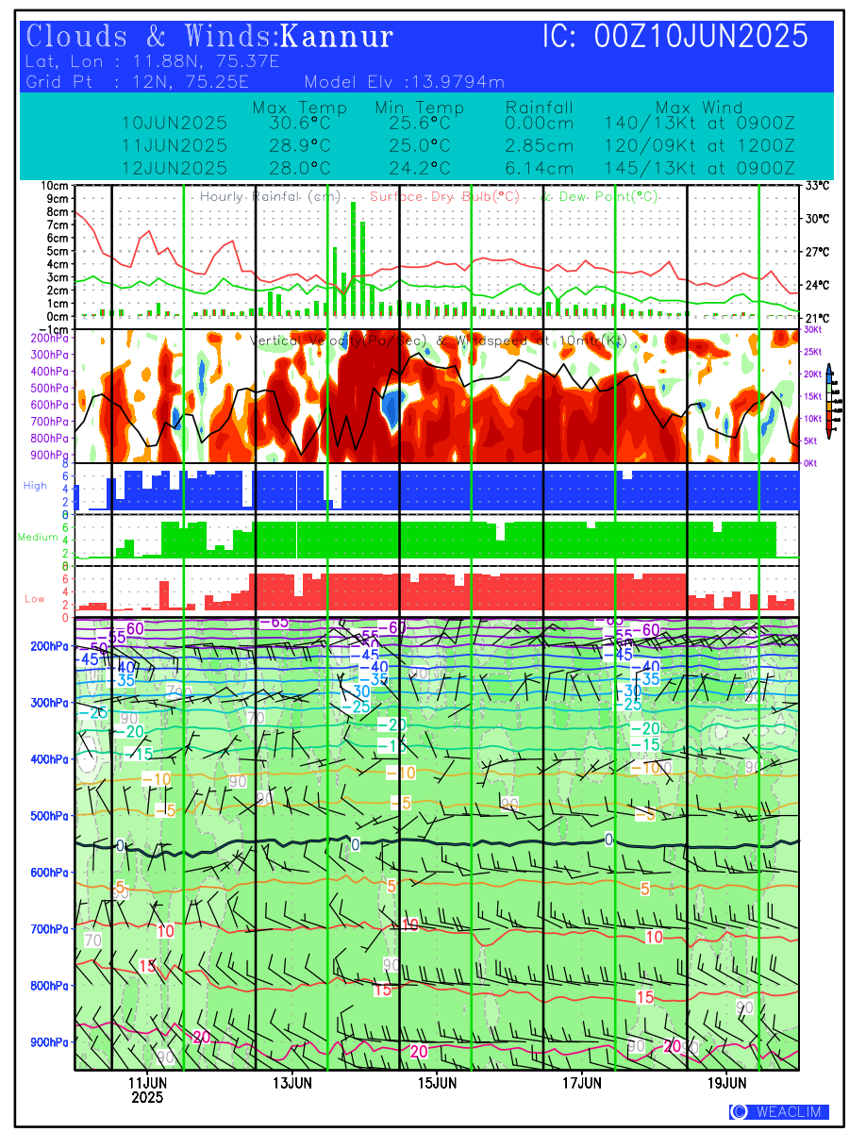Select '120/09Kt at 1200Z' max wind entry

(700, 146)
